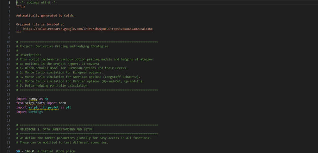Click the 'norm' imported name
Image resolution: width=318 pixels, height=153 pixels.
click(62, 103)
